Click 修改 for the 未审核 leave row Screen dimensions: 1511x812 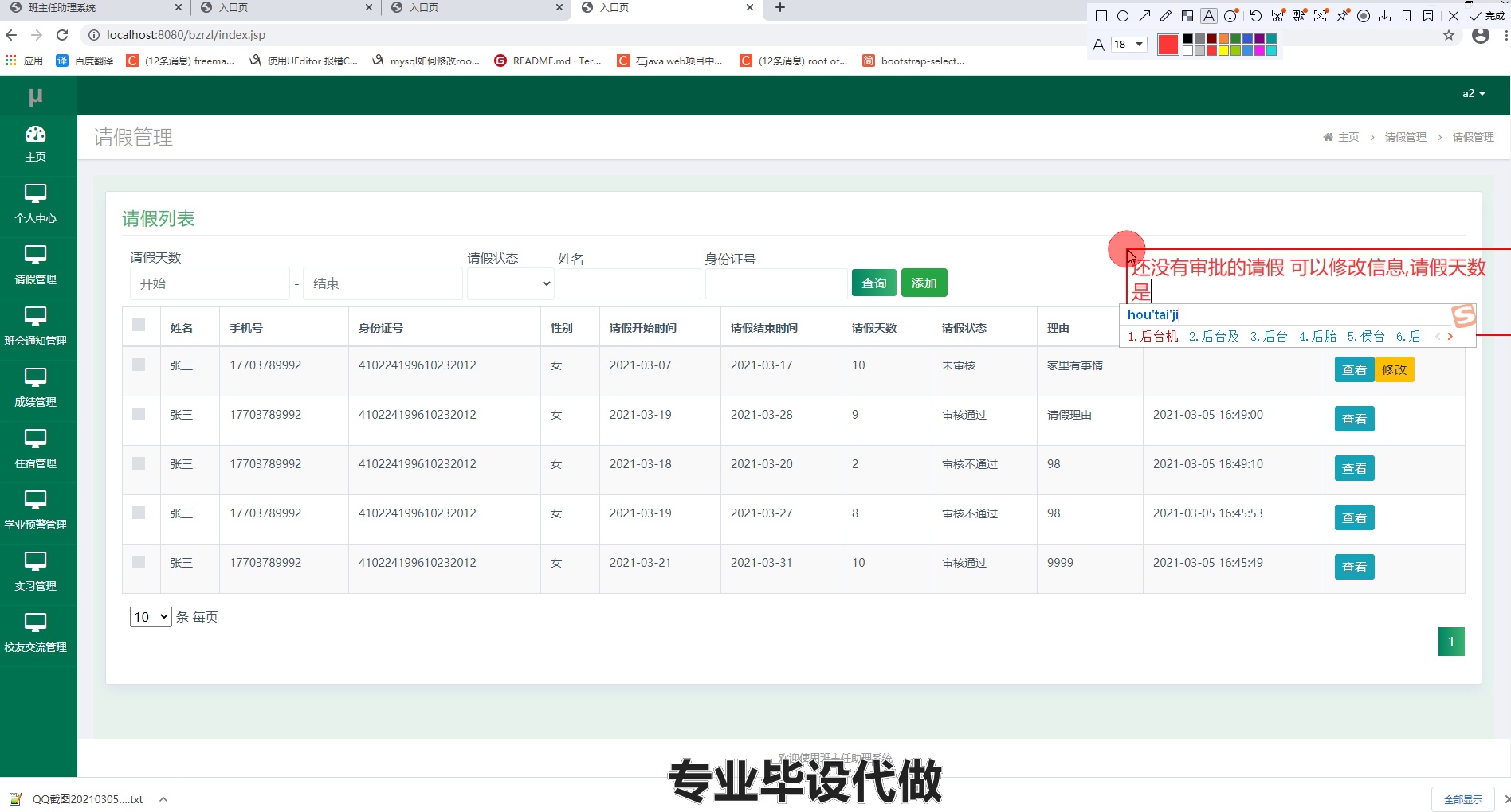pos(1394,369)
